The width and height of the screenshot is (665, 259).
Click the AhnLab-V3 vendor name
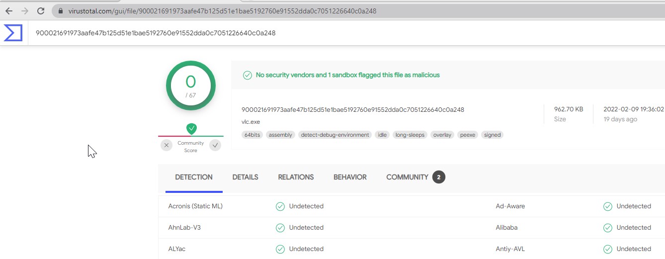click(184, 228)
